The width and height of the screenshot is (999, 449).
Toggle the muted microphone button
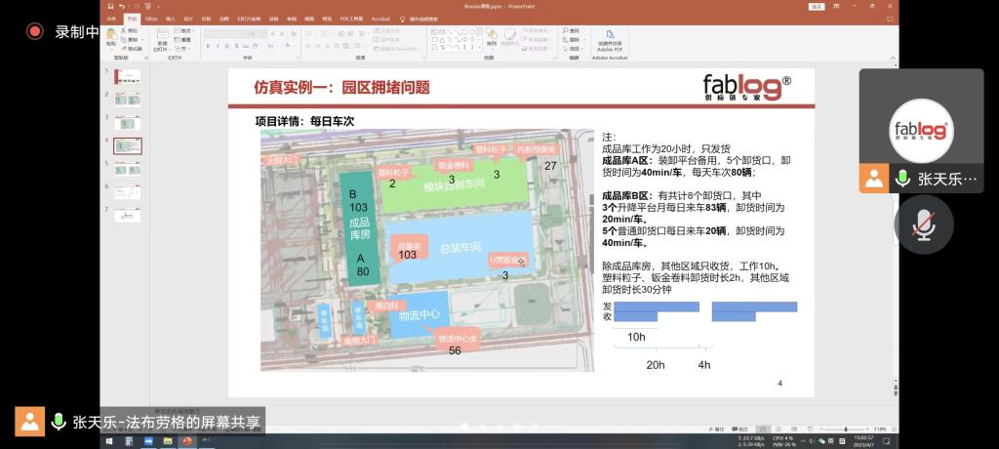click(x=923, y=224)
